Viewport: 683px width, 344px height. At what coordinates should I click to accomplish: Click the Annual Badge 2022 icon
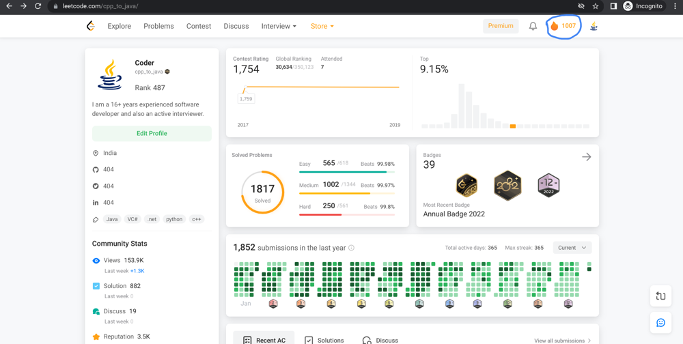tap(507, 186)
